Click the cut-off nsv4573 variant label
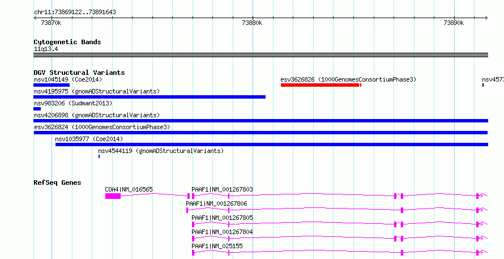The width and height of the screenshot is (504, 259). 493,79
